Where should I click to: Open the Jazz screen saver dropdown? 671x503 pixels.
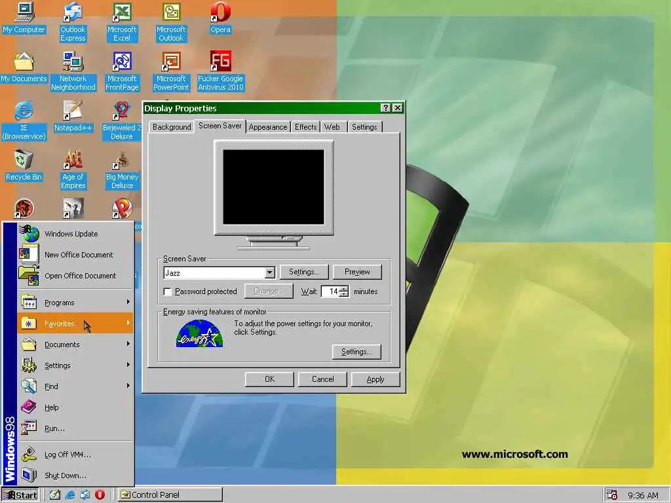(269, 273)
